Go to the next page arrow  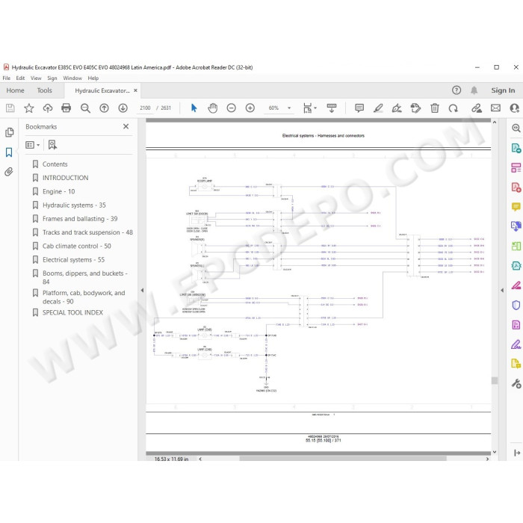123,108
